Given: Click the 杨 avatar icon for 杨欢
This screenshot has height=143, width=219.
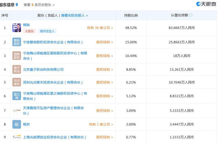Looking at the screenshot, I should point(17,124).
